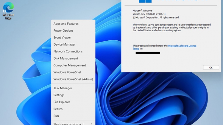This screenshot has height=125, width=223.
Task: Choose Network Connections menu item
Action: (x=68, y=52)
